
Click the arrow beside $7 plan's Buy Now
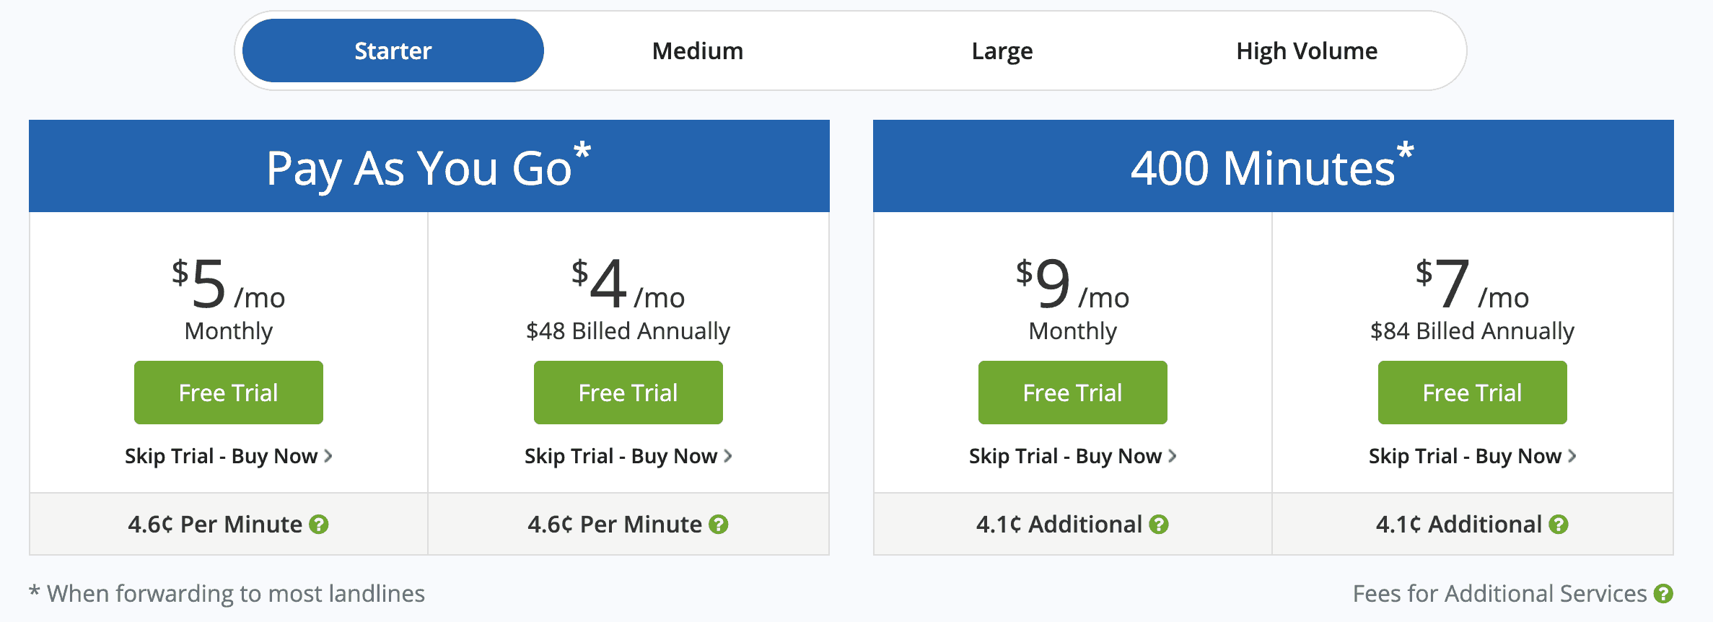1572,456
